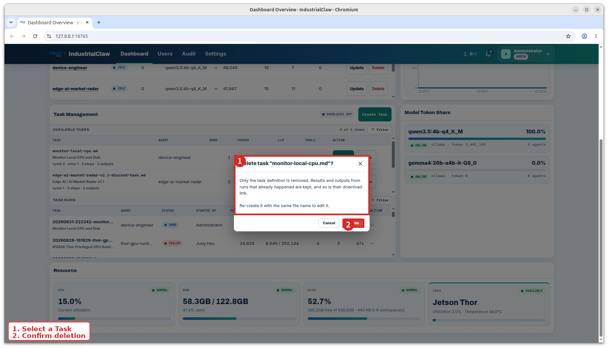Expand the Administrator account menu
The width and height of the screenshot is (608, 348).
click(526, 54)
